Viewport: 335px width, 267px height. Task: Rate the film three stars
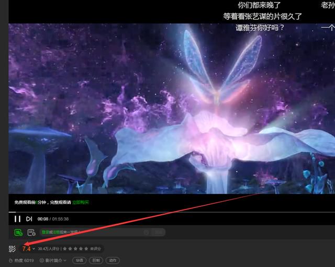coord(75,249)
